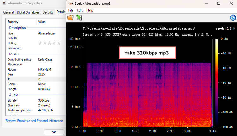Click the Abracadabra Properties window icon

(4, 3)
